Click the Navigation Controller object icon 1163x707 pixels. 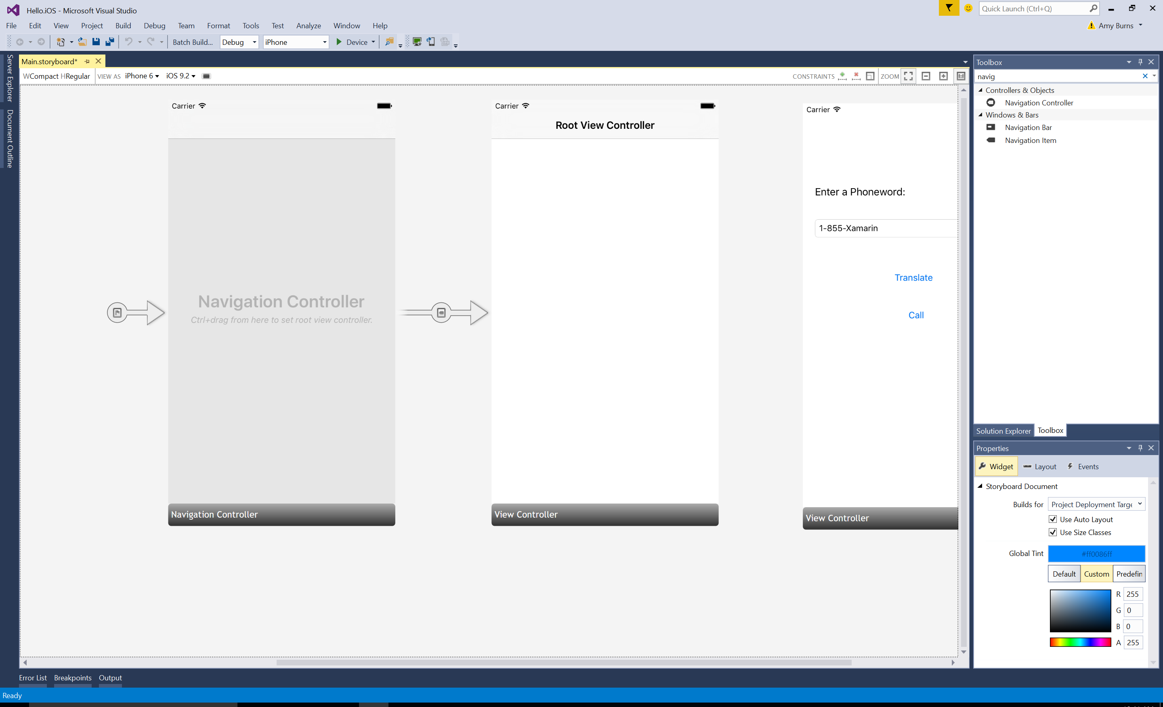click(990, 102)
